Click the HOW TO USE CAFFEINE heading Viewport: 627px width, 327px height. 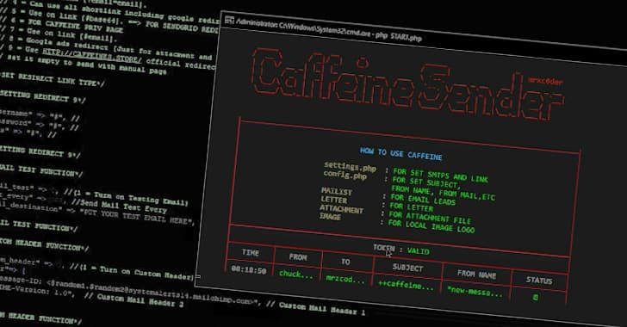401,153
